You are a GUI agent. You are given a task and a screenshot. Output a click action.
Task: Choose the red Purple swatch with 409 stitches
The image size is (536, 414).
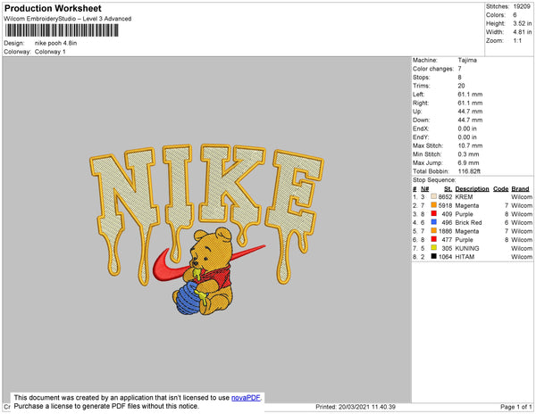coord(435,214)
